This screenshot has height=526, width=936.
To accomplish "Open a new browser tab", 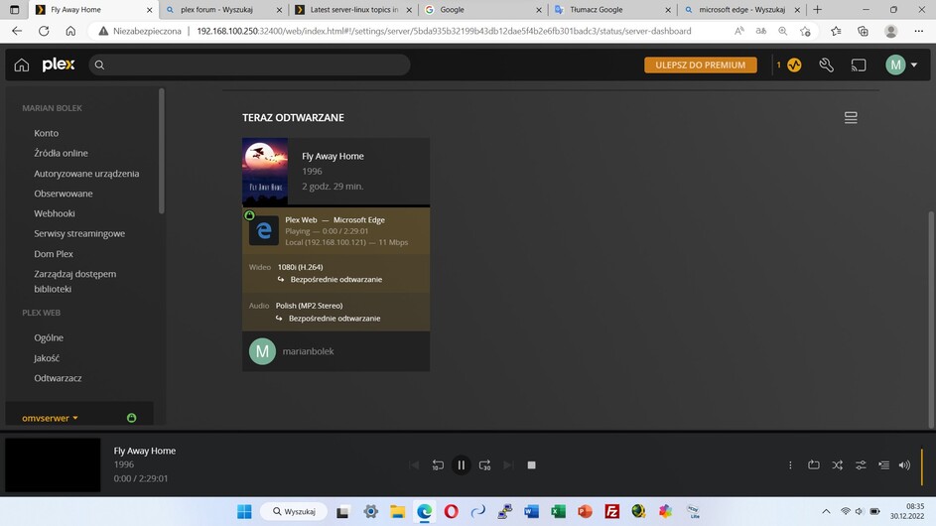I will [x=817, y=10].
